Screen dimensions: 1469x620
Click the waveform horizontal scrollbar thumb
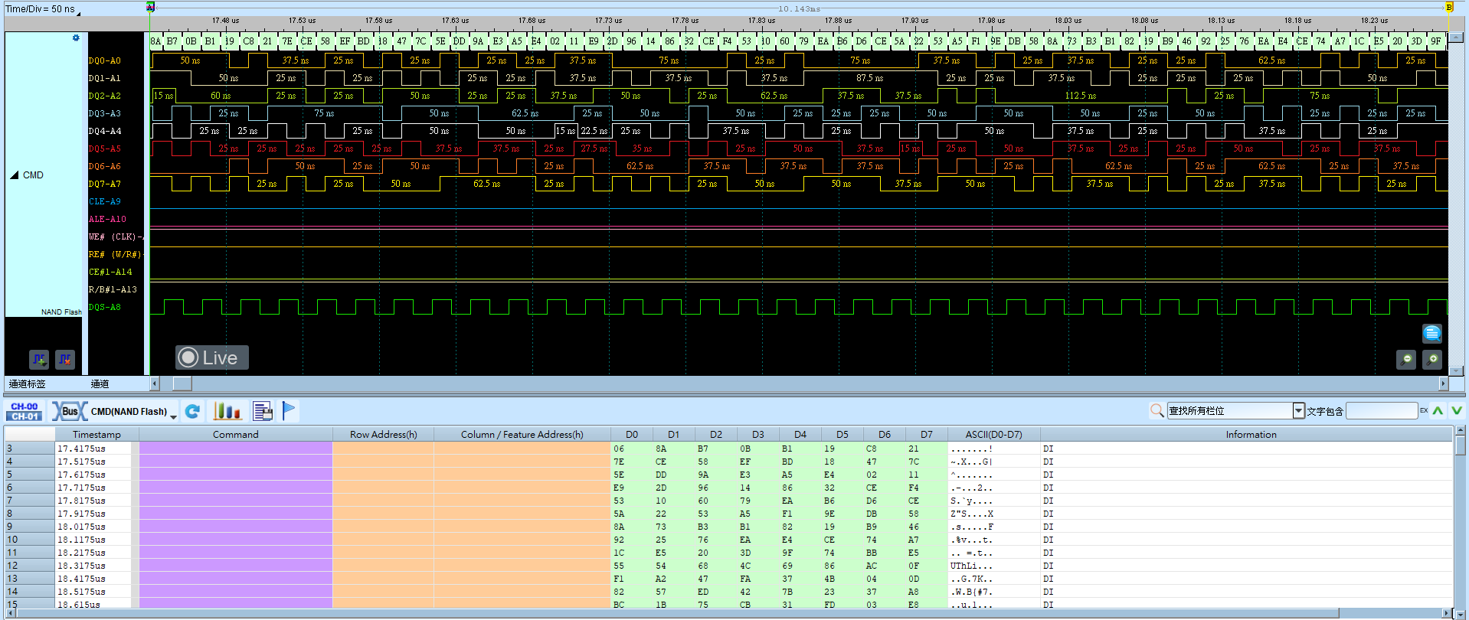tap(182, 383)
